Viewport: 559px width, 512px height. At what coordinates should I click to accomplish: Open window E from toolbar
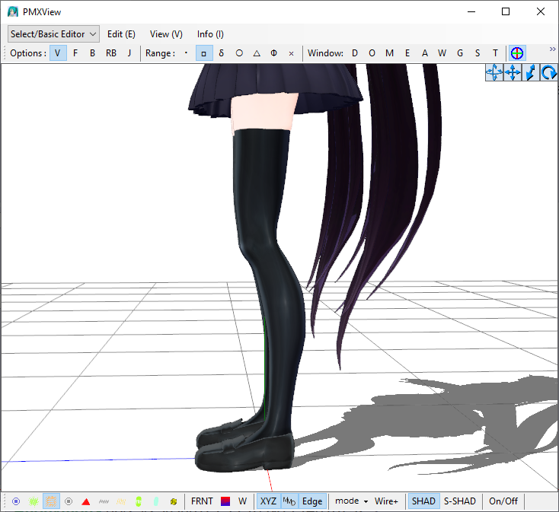pyautogui.click(x=407, y=53)
